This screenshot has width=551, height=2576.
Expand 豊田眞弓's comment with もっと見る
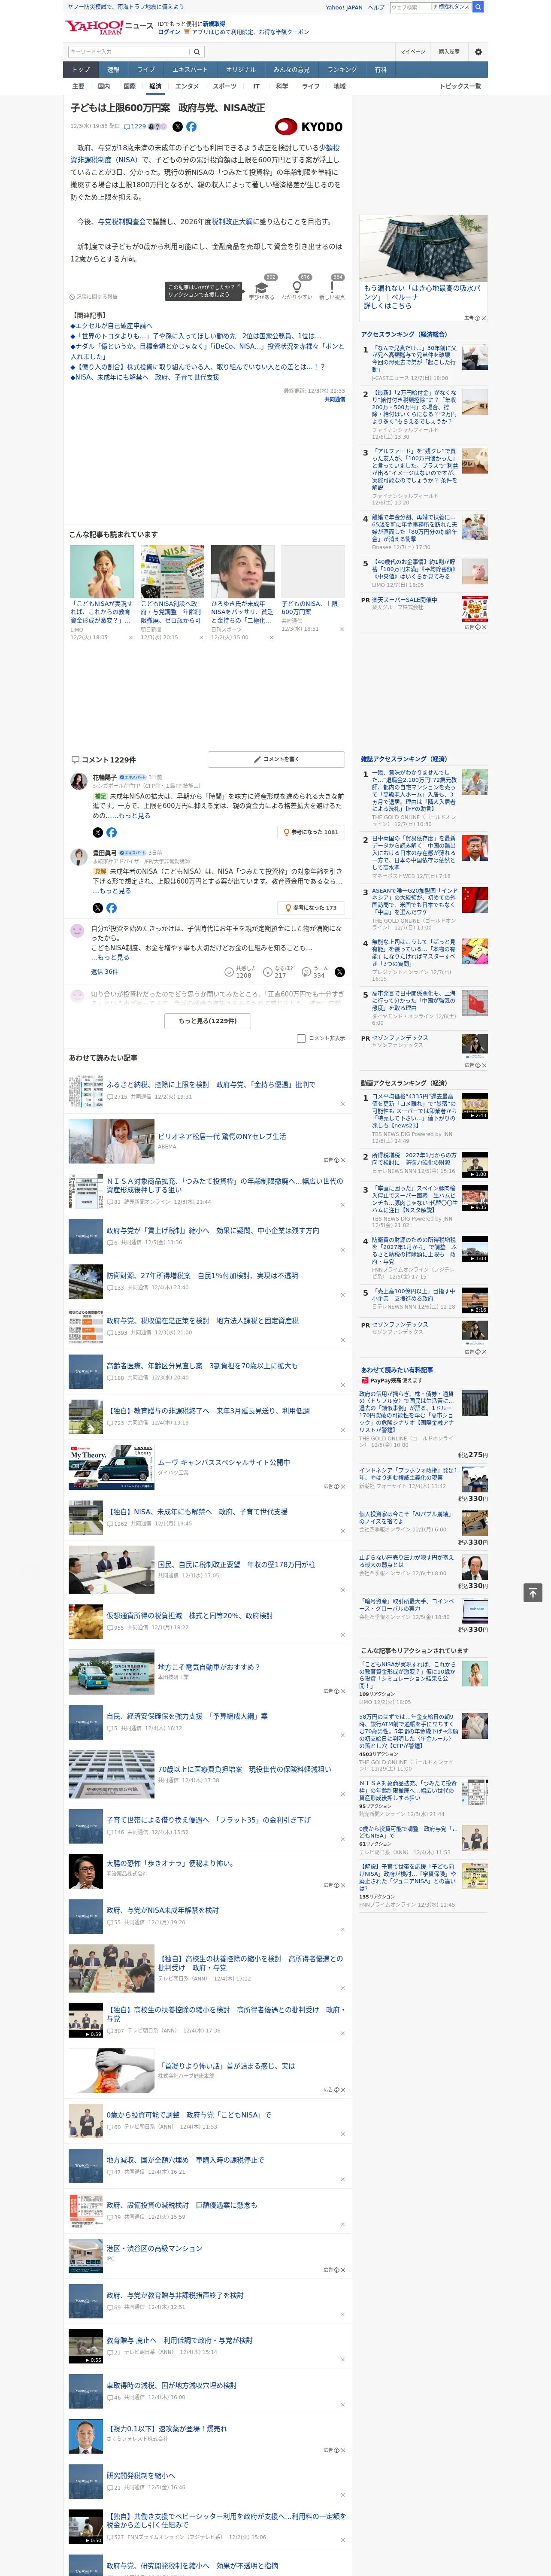(114, 891)
